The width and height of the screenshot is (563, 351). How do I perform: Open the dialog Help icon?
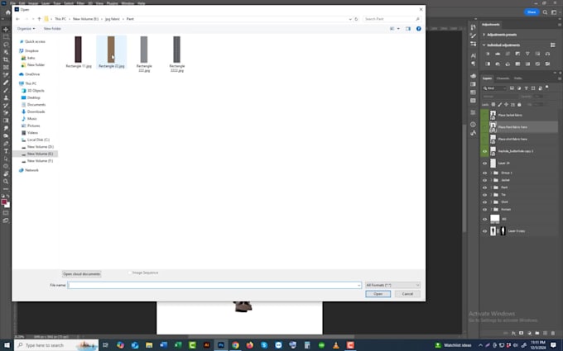(x=418, y=29)
